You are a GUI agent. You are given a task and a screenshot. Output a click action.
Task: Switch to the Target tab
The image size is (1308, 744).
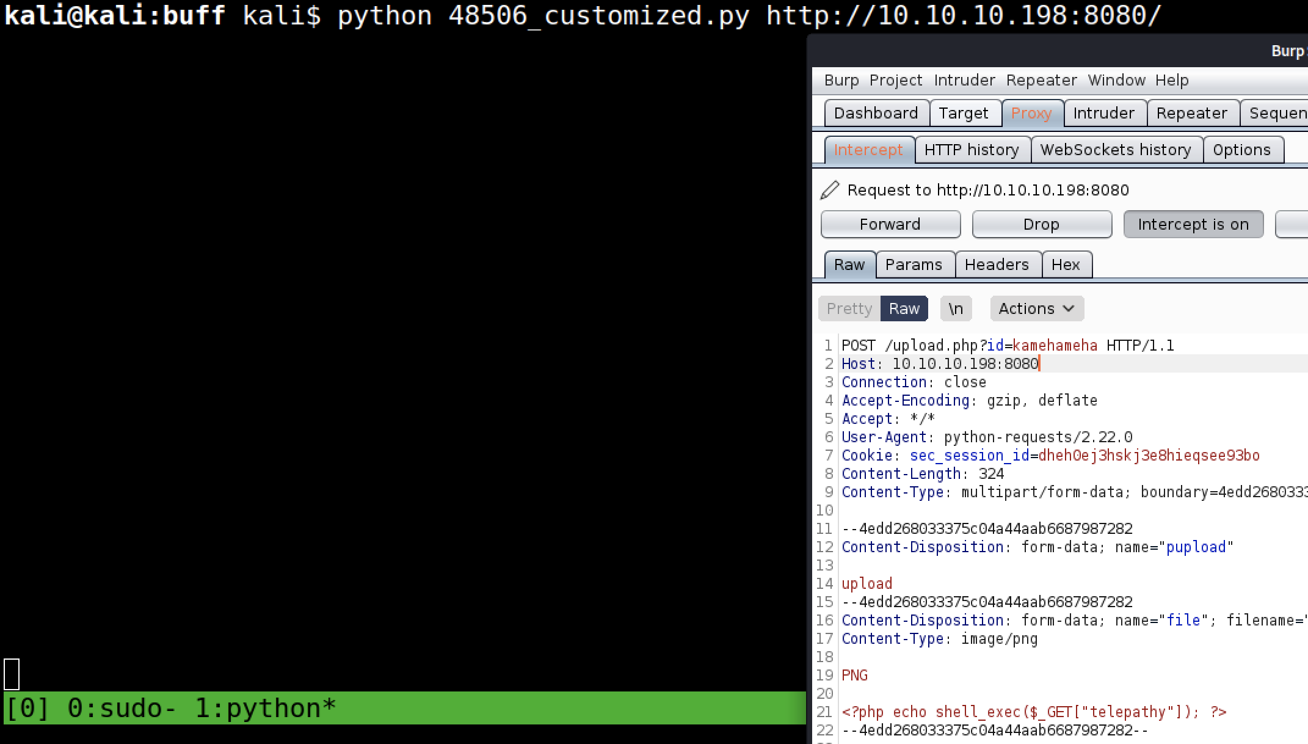(x=963, y=113)
